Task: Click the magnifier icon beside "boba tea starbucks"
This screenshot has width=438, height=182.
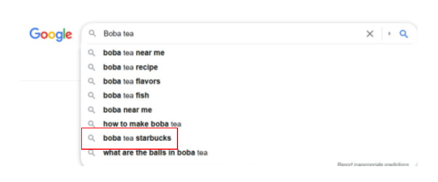Action: (x=92, y=138)
